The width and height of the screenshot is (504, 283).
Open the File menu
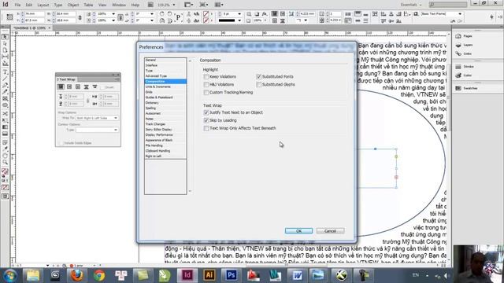click(x=17, y=6)
